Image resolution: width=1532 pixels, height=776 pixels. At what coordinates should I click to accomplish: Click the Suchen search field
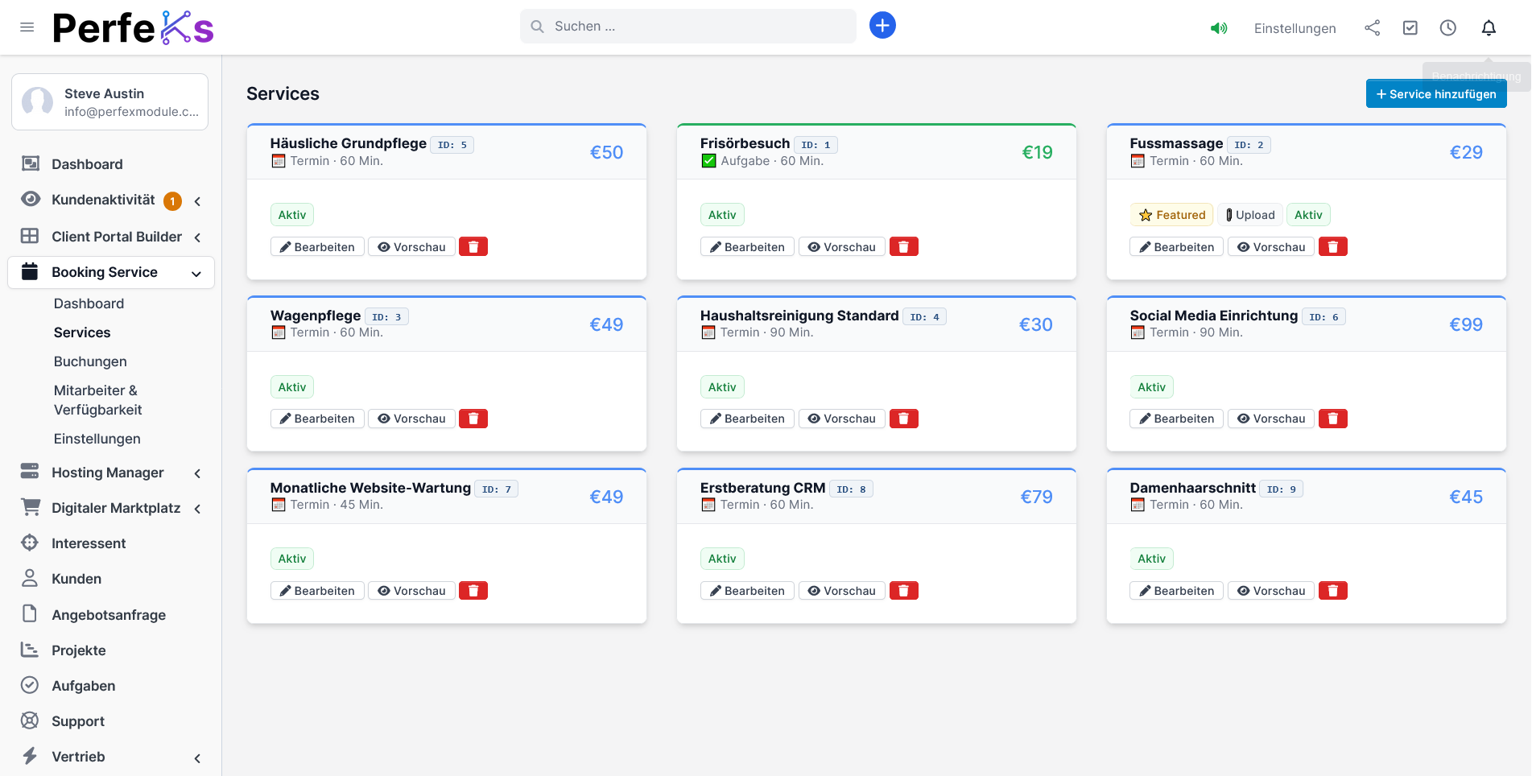tap(688, 27)
